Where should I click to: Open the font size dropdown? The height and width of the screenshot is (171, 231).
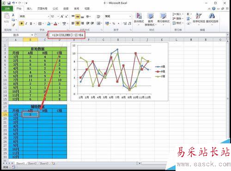(58, 16)
